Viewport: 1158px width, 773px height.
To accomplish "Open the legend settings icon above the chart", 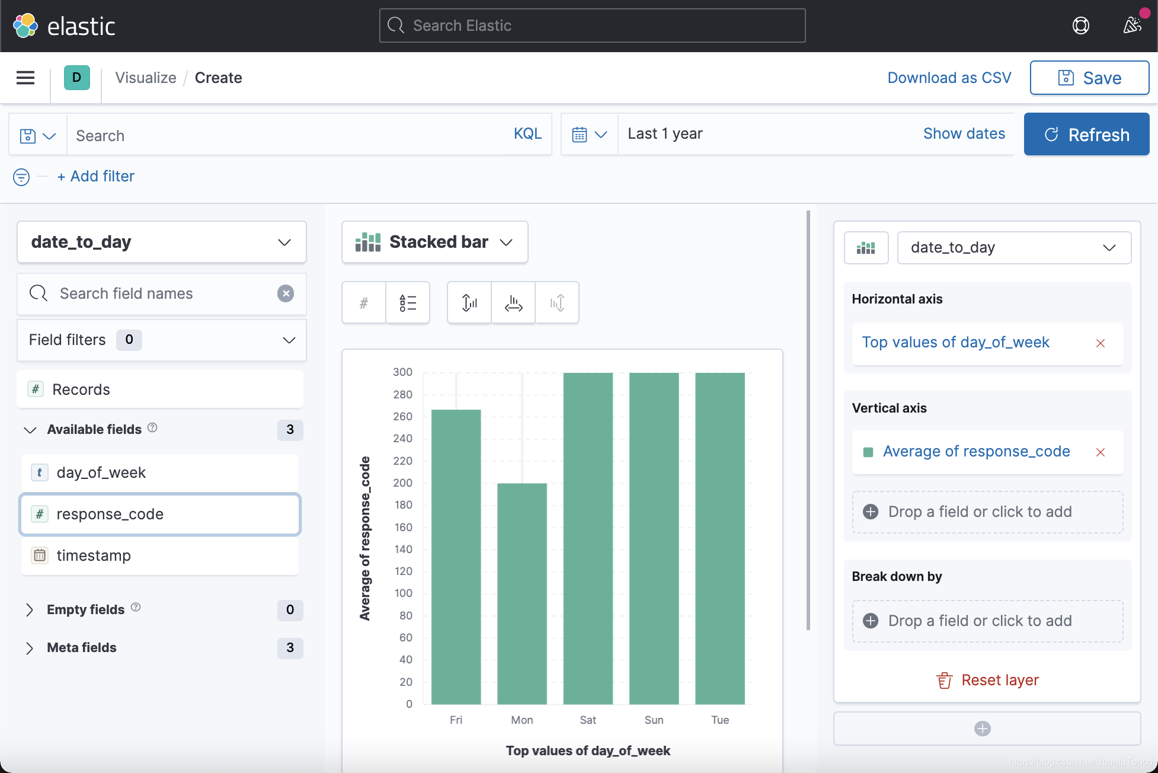I will coord(408,302).
